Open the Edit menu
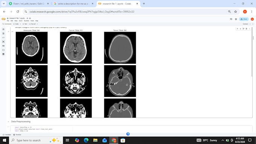 (x=12, y=21)
